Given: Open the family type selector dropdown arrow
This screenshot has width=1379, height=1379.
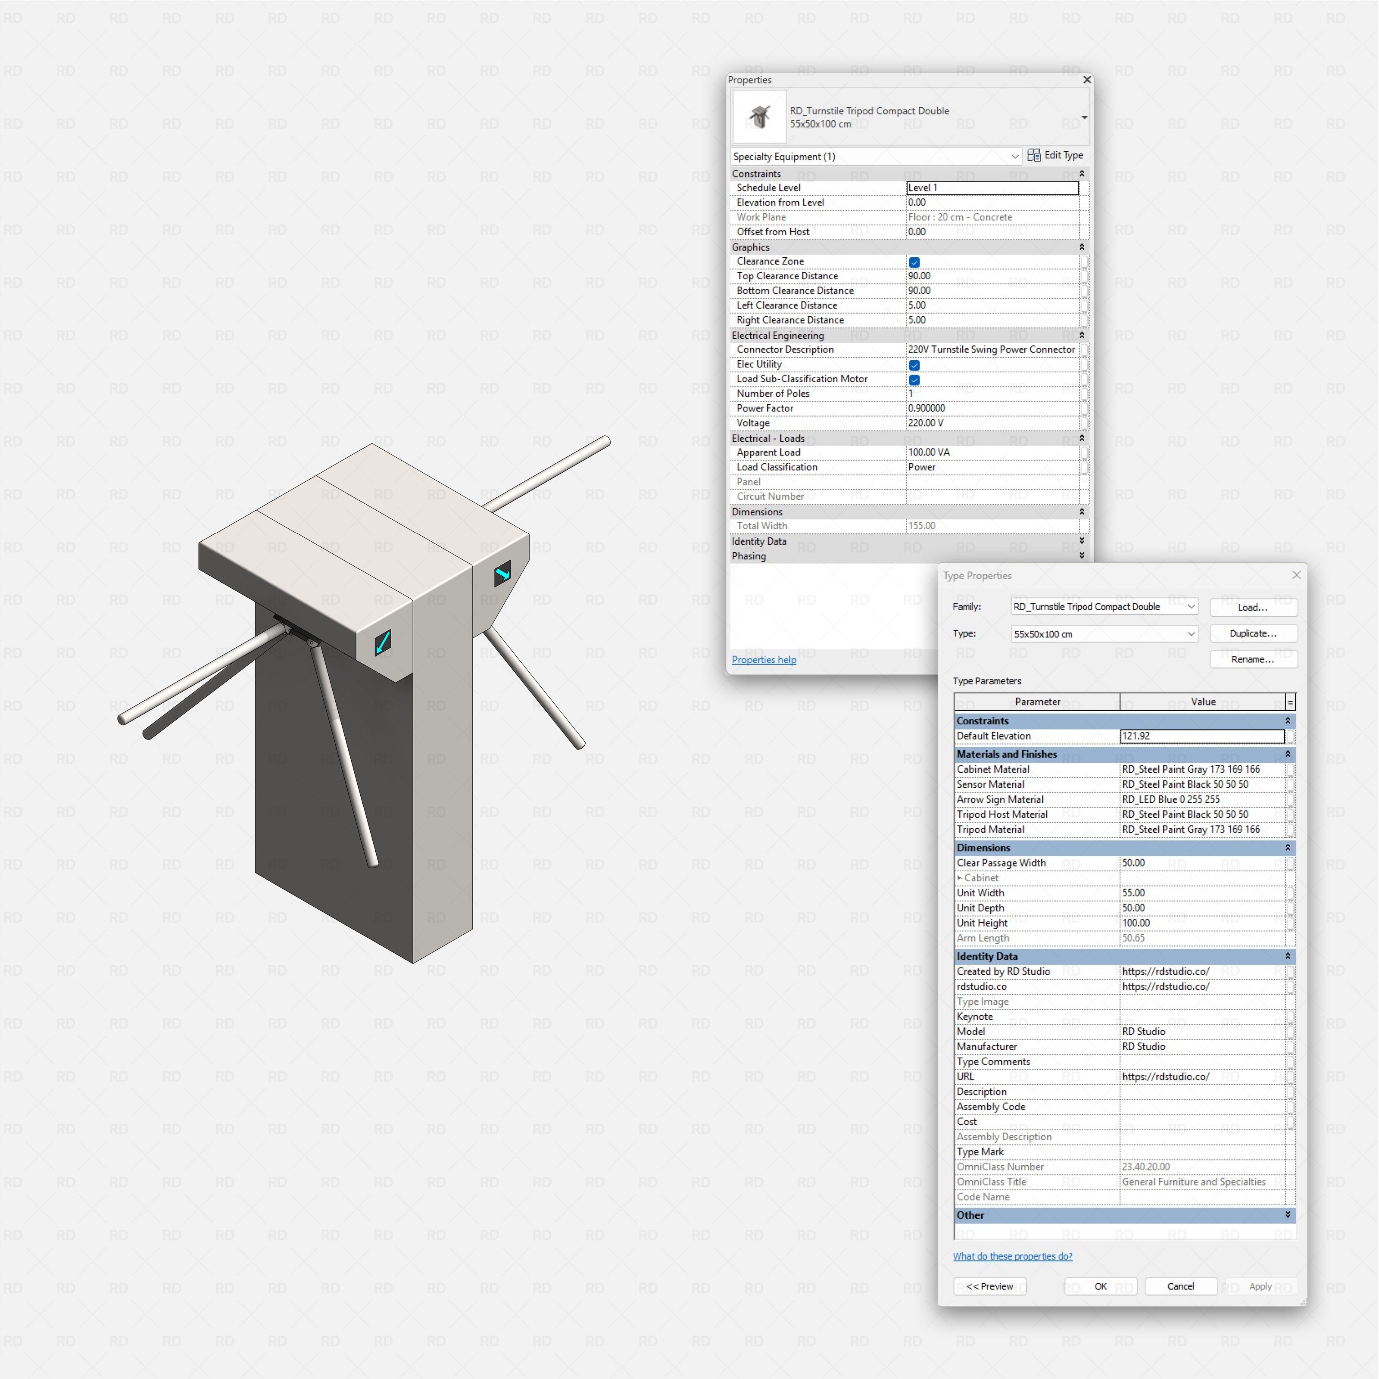Looking at the screenshot, I should click(1084, 117).
